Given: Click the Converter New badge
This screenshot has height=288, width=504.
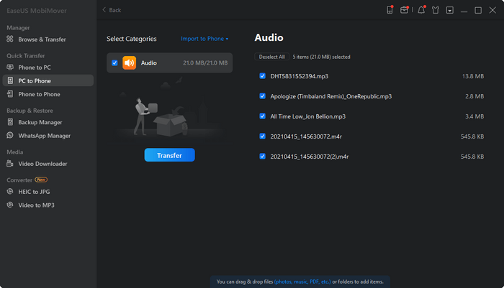Looking at the screenshot, I should coord(41,180).
